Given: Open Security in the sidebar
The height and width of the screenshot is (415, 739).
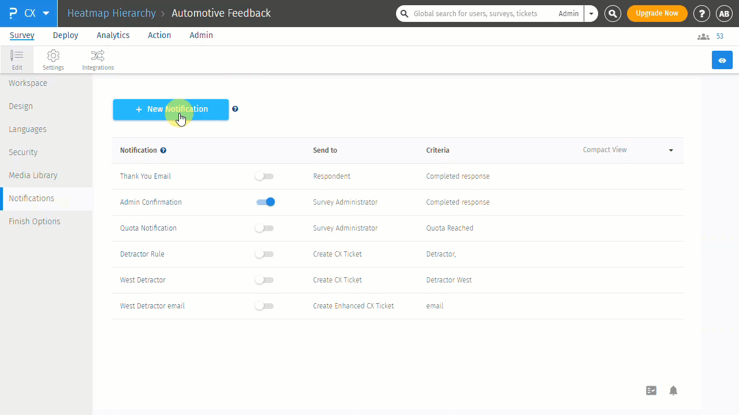Looking at the screenshot, I should (23, 152).
